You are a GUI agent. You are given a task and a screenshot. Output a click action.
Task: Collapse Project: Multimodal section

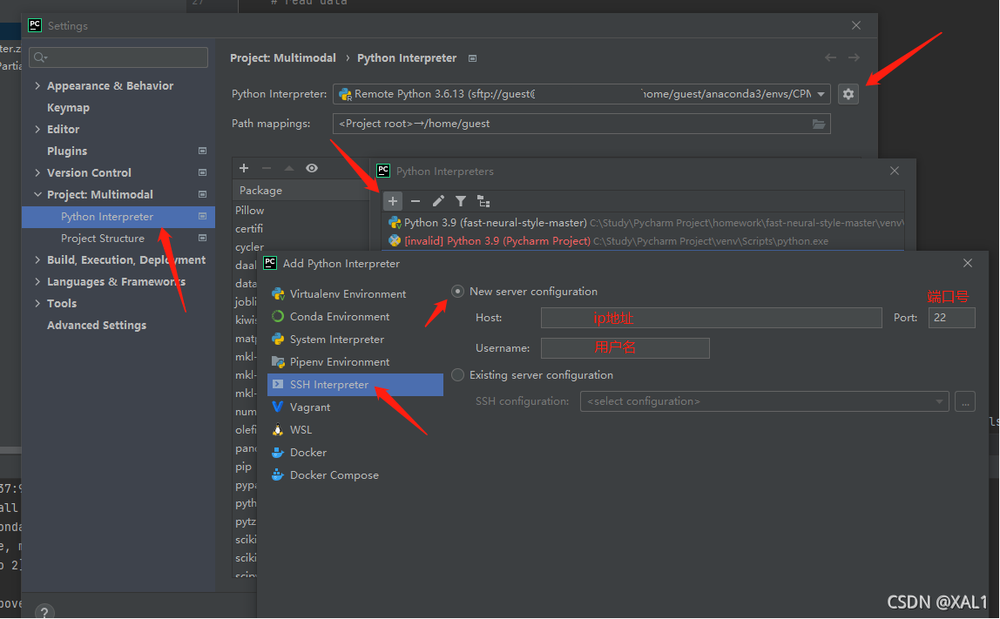(37, 194)
